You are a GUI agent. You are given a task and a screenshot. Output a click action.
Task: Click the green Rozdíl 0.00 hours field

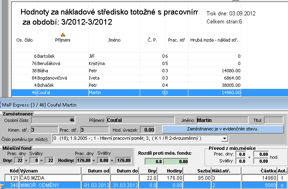176,162
